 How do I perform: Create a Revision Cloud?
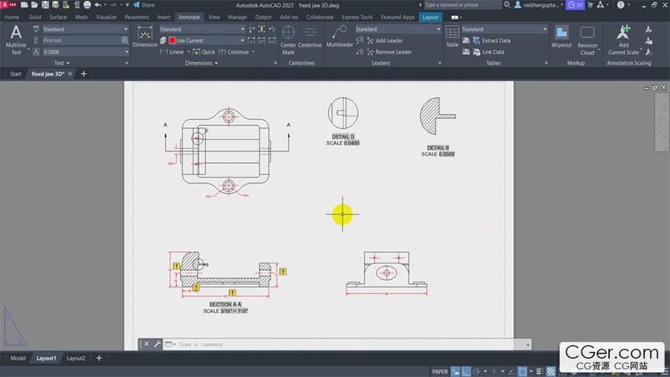pos(587,38)
